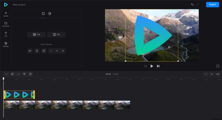This screenshot has height=120, width=222.
Task: Zoom out the timeline
Action: pyautogui.click(x=206, y=74)
